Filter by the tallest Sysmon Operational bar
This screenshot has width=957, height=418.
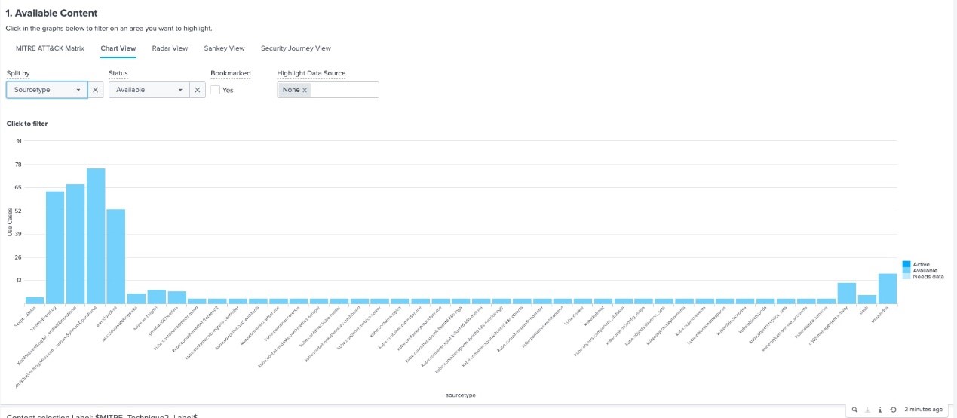coord(96,235)
